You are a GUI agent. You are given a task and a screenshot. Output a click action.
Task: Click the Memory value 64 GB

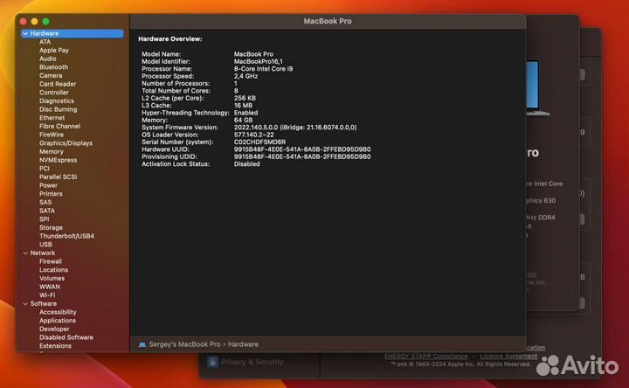click(243, 120)
